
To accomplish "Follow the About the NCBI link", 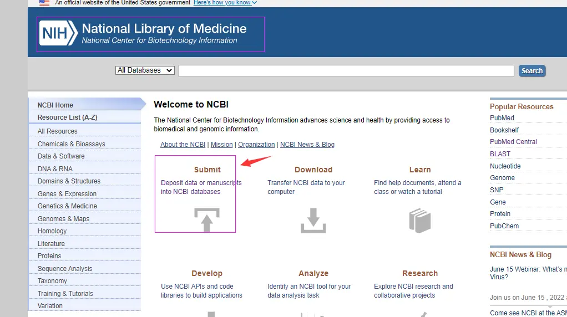I will 183,145.
